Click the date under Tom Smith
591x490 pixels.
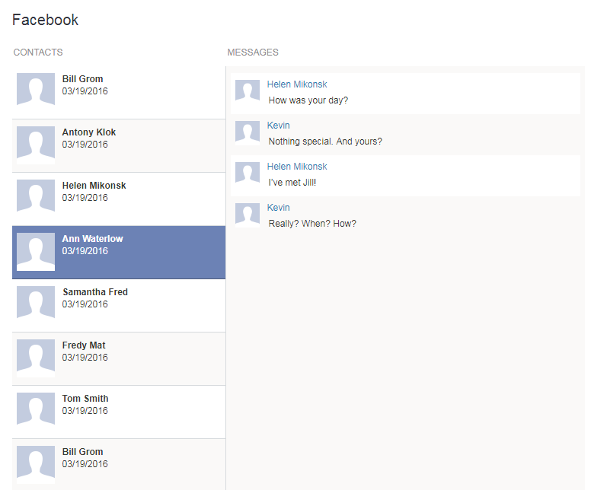85,411
